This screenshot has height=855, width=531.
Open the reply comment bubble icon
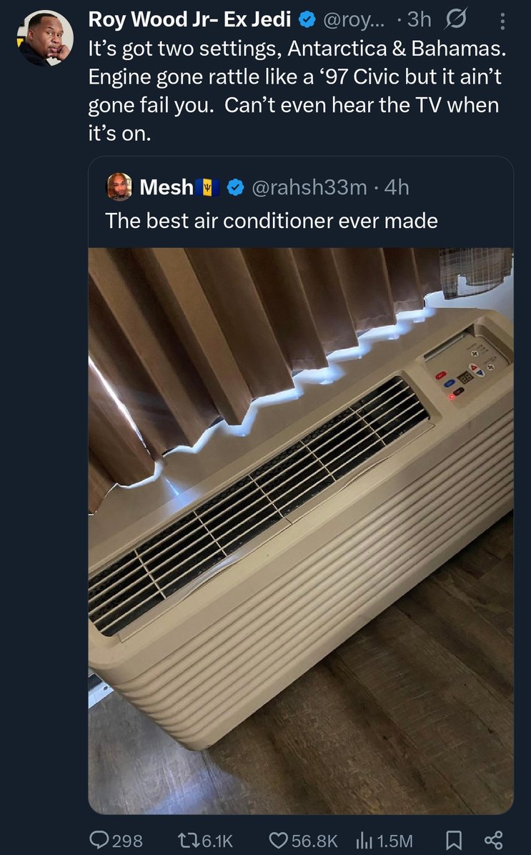[x=100, y=840]
